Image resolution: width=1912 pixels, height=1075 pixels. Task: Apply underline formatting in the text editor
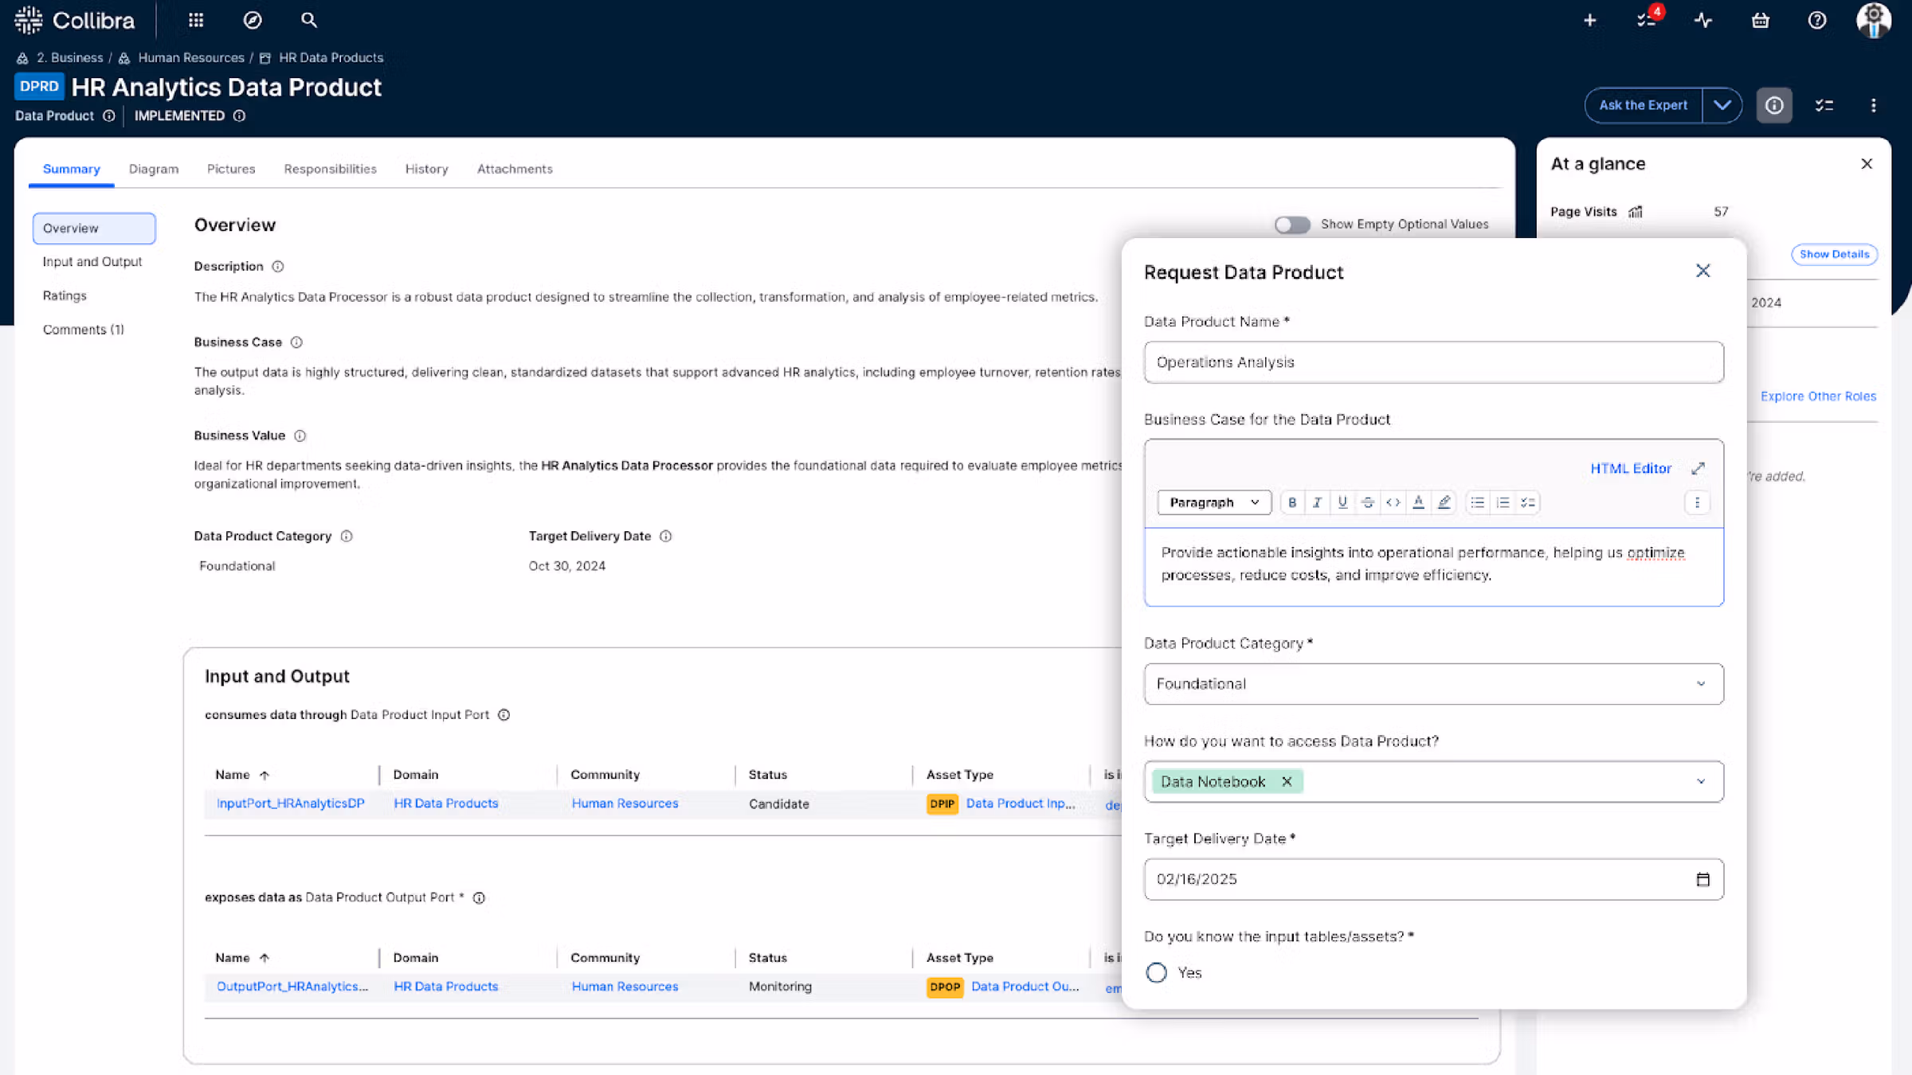1342,502
